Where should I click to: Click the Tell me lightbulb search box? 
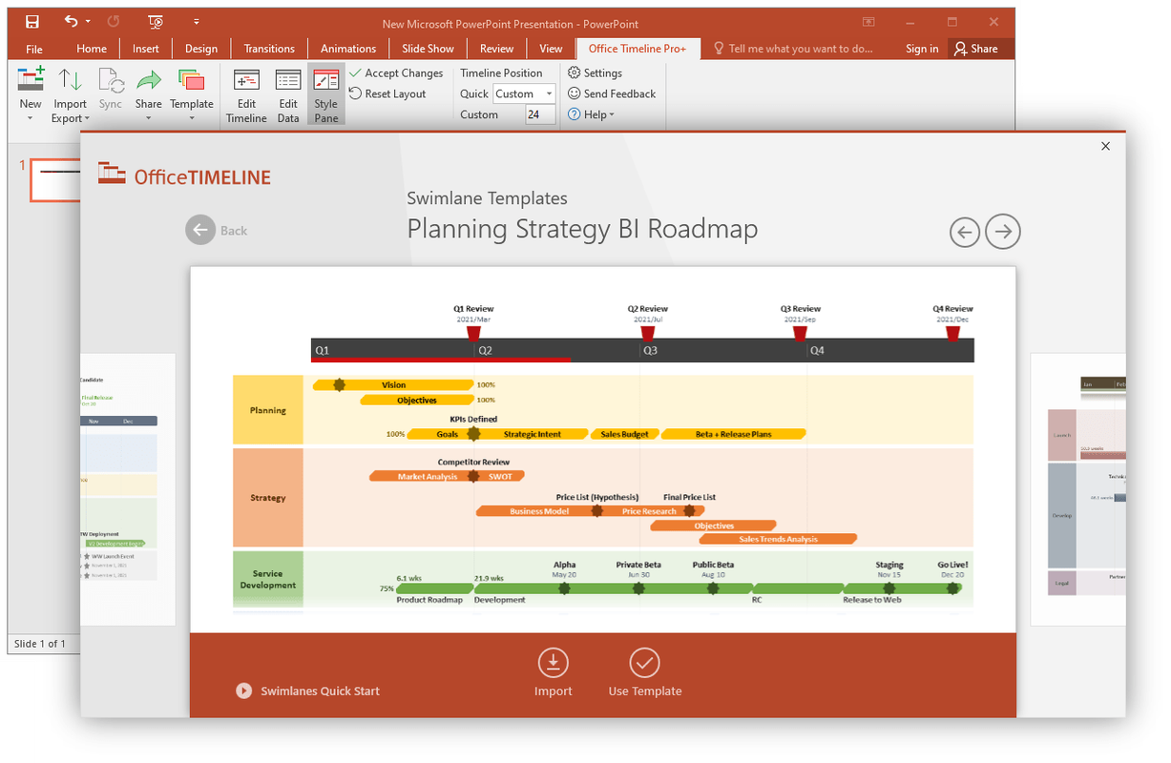(x=793, y=49)
